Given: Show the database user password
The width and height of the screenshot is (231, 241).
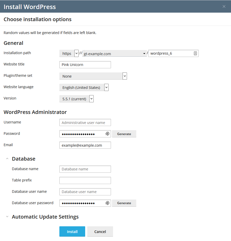Looking at the screenshot, I should pos(107,203).
